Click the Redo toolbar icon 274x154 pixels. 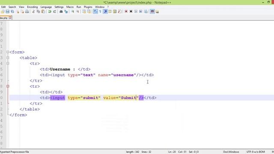[x=55, y=12]
